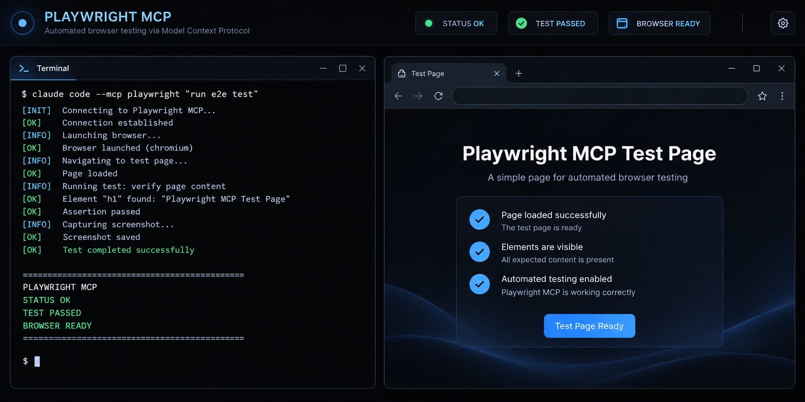
Task: Click the page icon on Test Page tab
Action: point(402,73)
